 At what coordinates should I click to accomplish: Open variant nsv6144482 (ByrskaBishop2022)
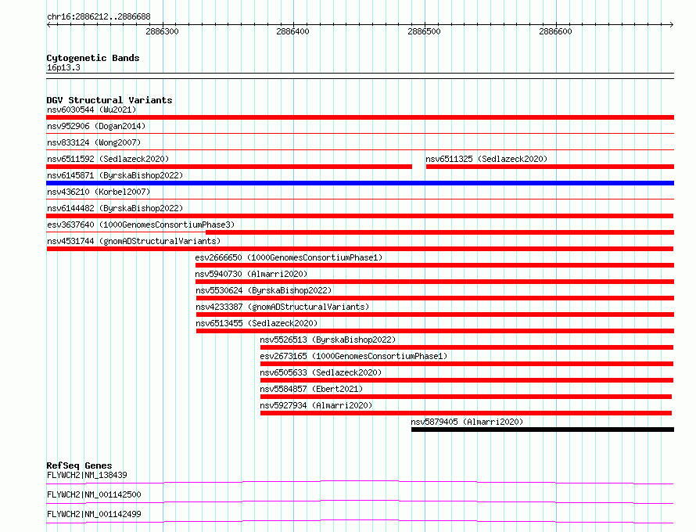115,208
